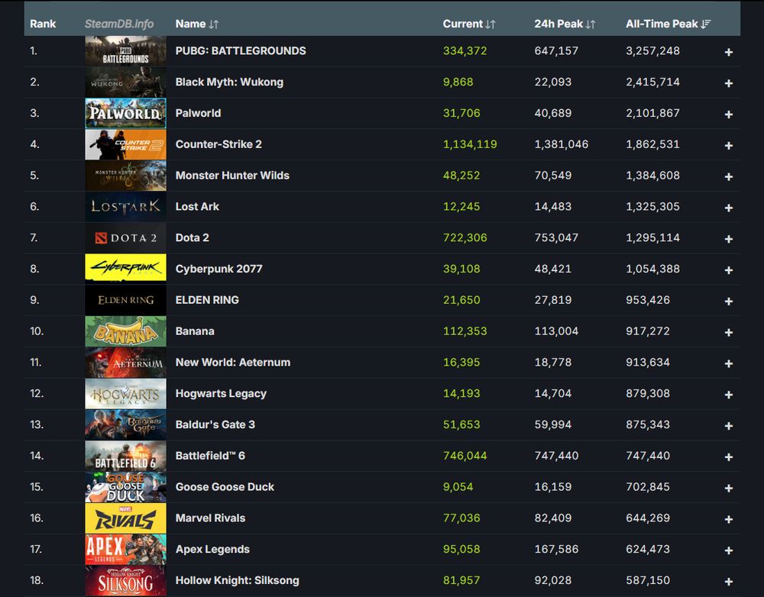764x597 pixels.
Task: Open the PUBG: BATTLEGROUNDS game link
Action: click(241, 50)
